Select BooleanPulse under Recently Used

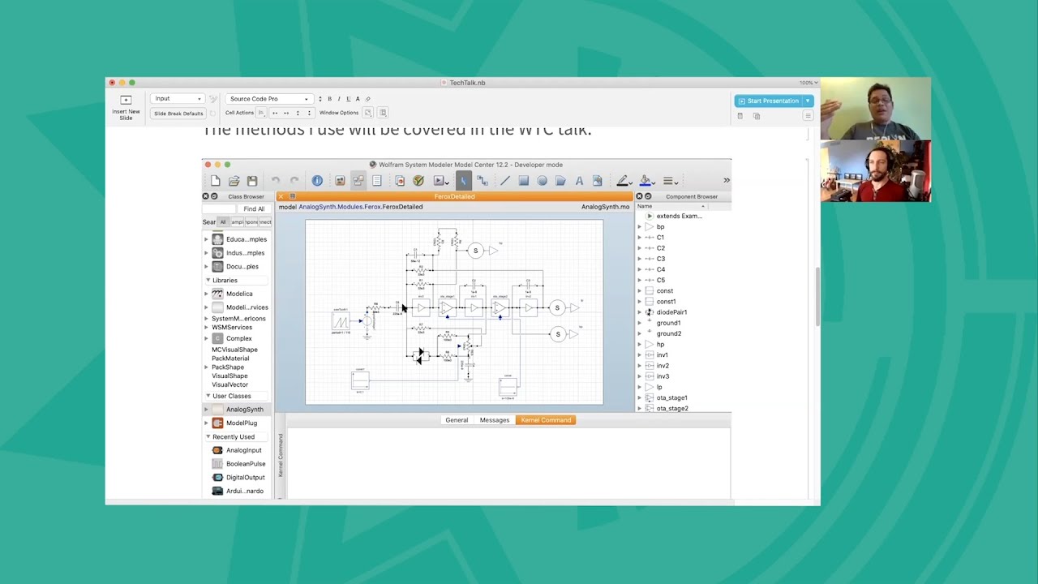coord(245,464)
